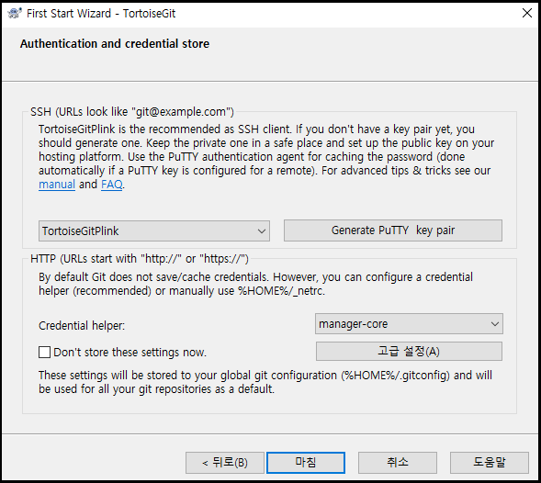Open the TortoiseGitPlink SSH client combo box

154,230
